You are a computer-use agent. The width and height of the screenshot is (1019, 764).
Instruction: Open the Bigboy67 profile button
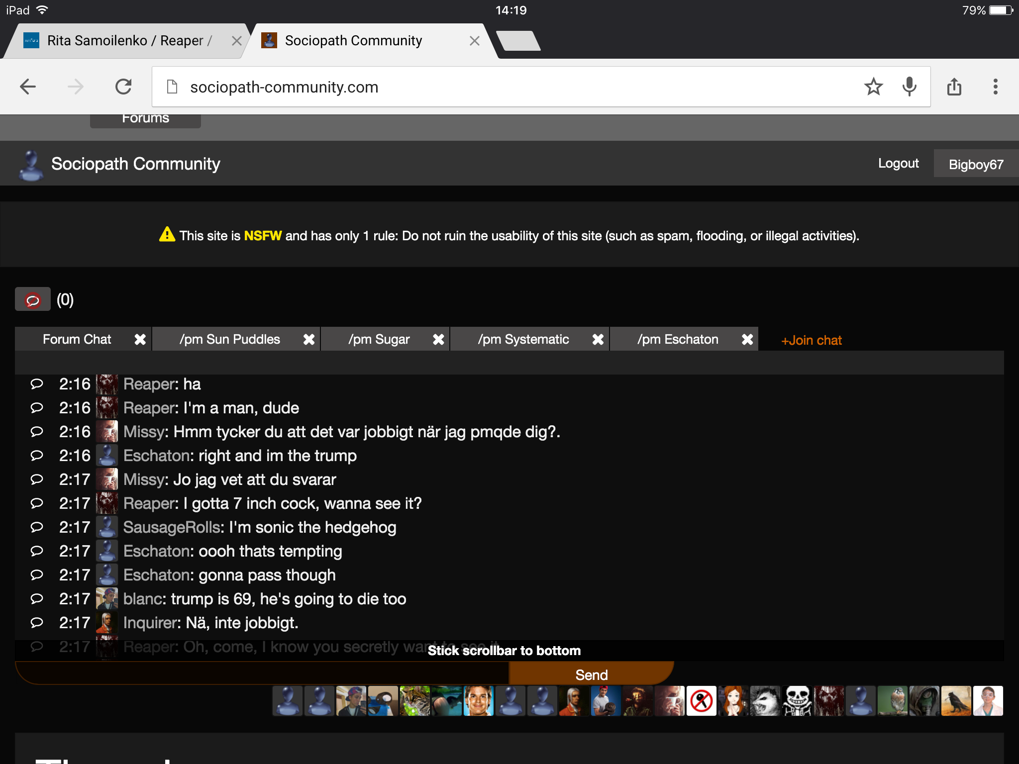point(976,164)
